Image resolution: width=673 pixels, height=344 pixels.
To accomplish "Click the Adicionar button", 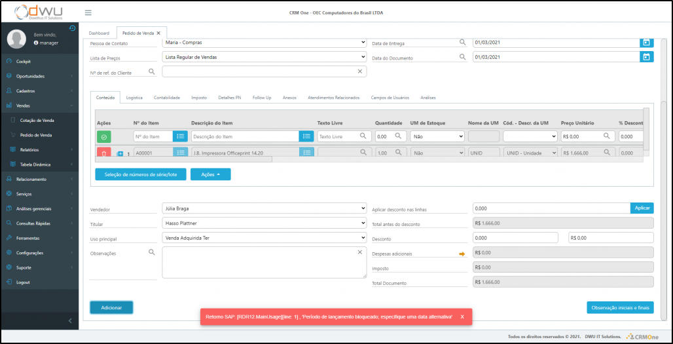I will (x=111, y=307).
